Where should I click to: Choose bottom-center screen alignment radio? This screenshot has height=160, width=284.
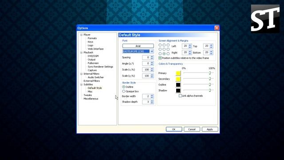click(x=164, y=54)
